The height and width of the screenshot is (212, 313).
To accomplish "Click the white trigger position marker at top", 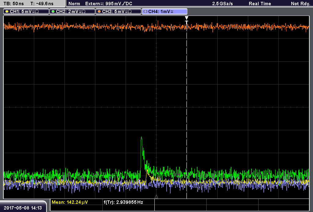I will click(x=186, y=18).
